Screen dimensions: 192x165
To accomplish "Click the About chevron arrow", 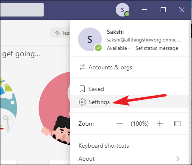I will [x=178, y=159].
